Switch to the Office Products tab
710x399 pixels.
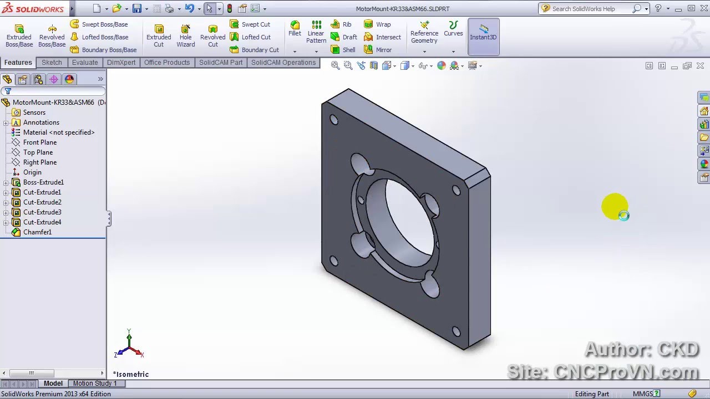(167, 63)
